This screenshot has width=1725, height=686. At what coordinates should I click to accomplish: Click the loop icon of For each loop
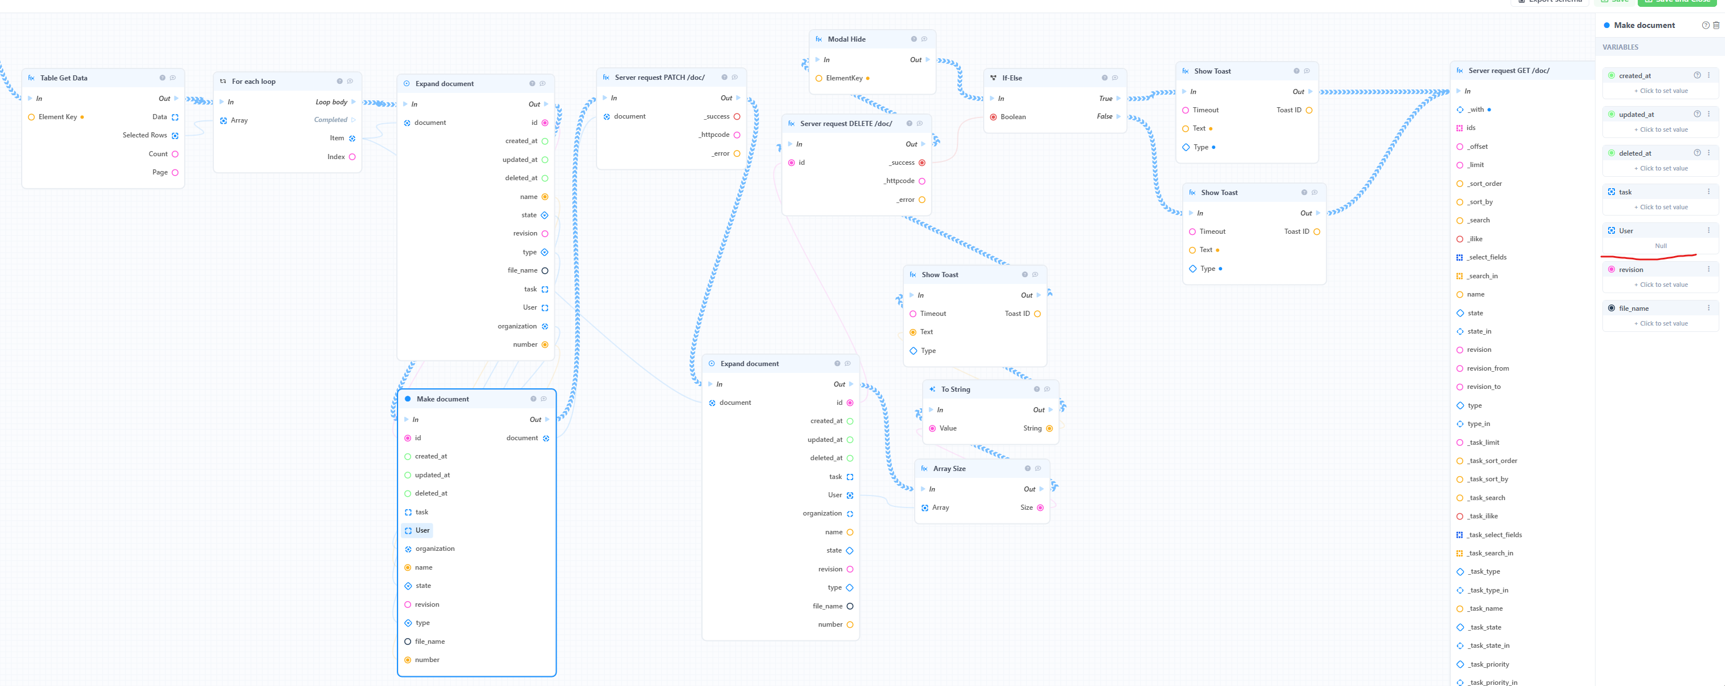[223, 81]
